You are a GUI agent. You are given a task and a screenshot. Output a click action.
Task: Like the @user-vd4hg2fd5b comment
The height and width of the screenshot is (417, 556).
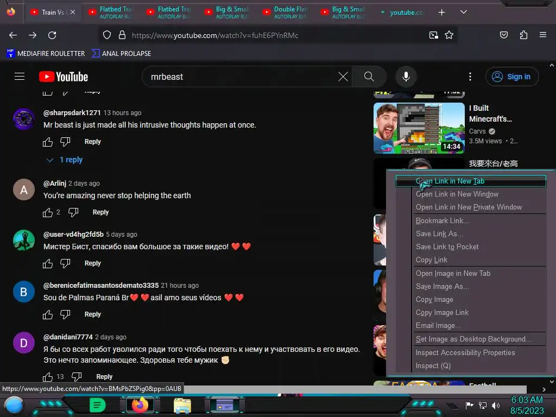pyautogui.click(x=48, y=263)
